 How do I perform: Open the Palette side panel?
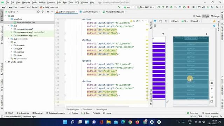151,24
